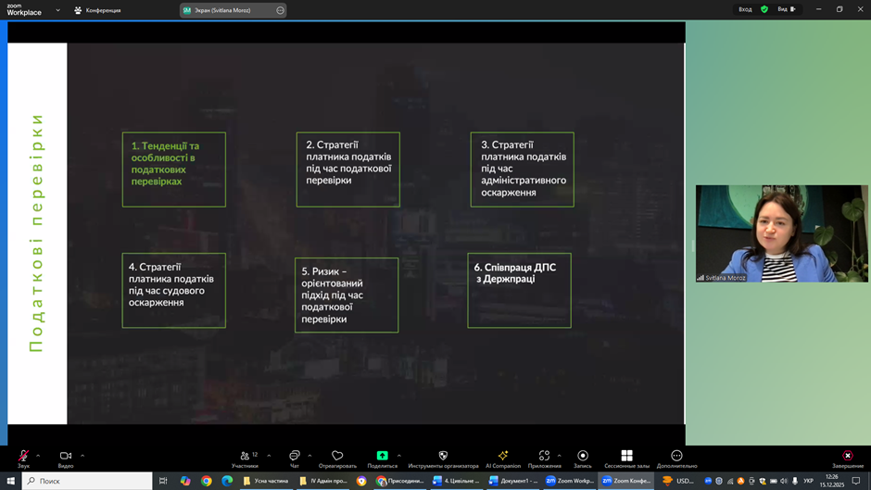Viewport: 871px width, 490px height.
Task: Open the Zoom Workplace dropdown chevron
Action: point(57,10)
